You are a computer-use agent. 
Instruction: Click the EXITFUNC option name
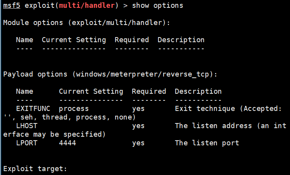pos(33,109)
